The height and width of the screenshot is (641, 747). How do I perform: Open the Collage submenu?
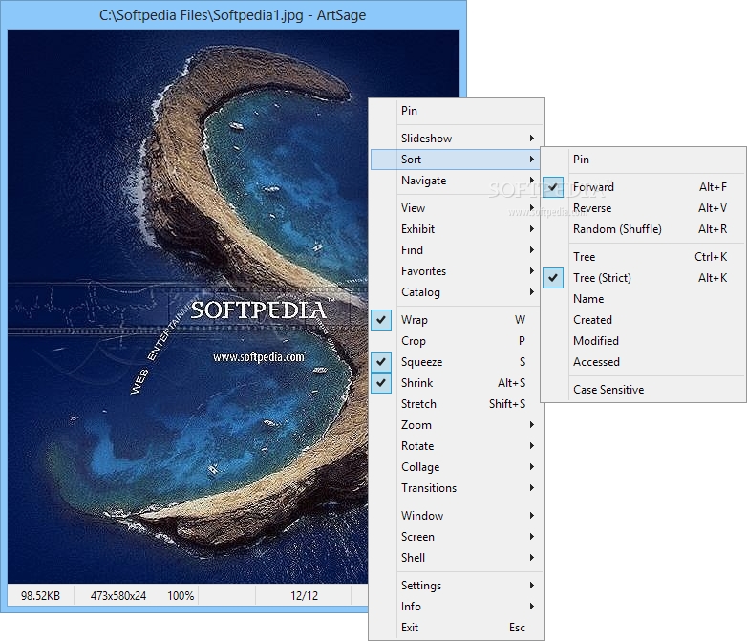coord(457,466)
